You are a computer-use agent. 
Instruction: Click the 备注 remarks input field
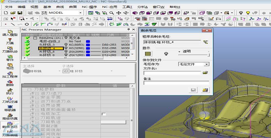point(176,83)
